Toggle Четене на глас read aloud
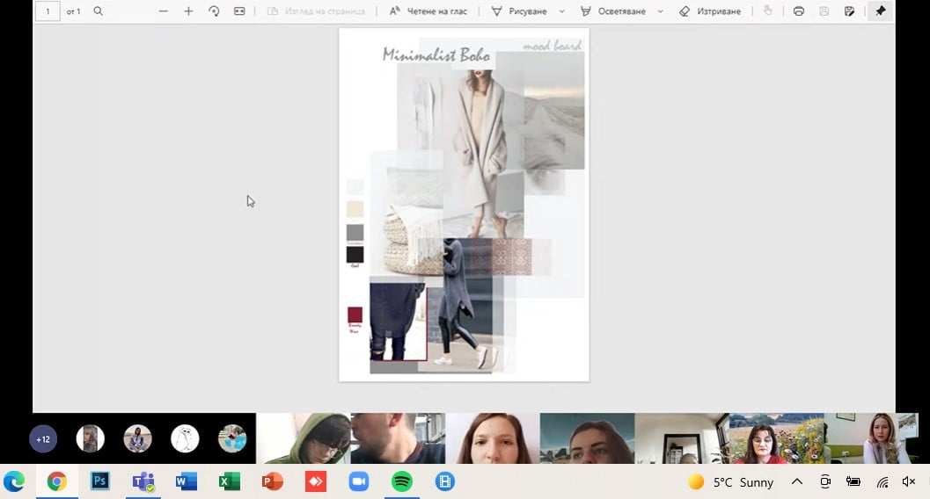Image resolution: width=930 pixels, height=499 pixels. tap(428, 11)
